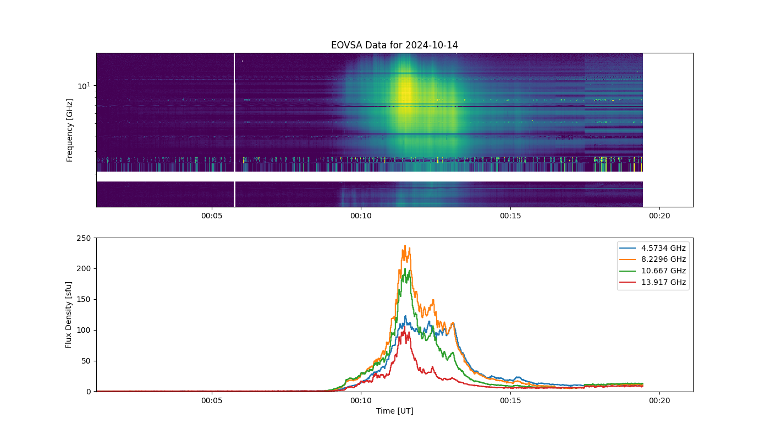Click the 250 tick on flux axis

(84, 238)
